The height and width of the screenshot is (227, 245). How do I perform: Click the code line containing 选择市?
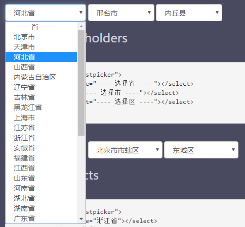pos(132,93)
